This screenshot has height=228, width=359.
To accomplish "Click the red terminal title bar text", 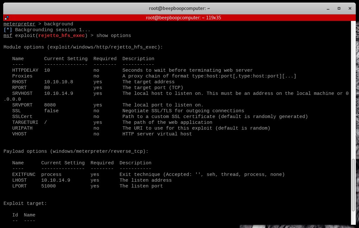I will [x=183, y=18].
